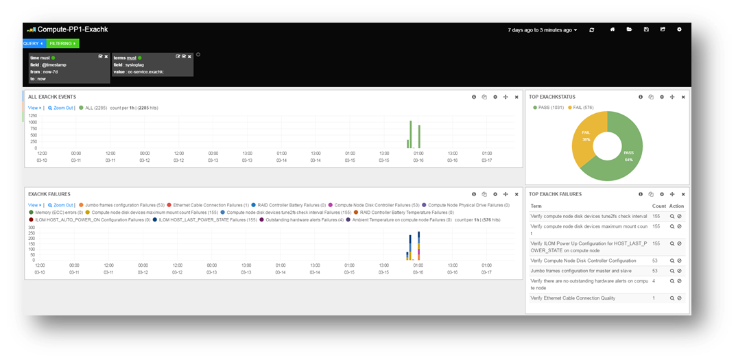This screenshot has width=736, height=360.
Task: Open dashboard settings gear in top bar
Action: point(679,29)
